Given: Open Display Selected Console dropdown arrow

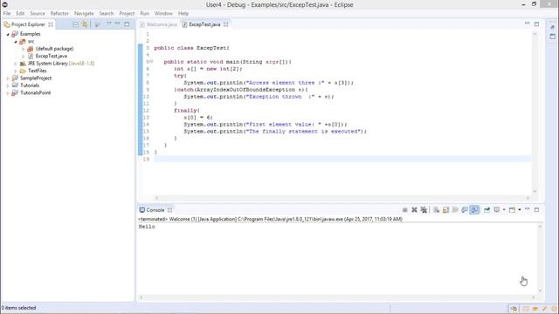Looking at the screenshot, I should point(504,210).
